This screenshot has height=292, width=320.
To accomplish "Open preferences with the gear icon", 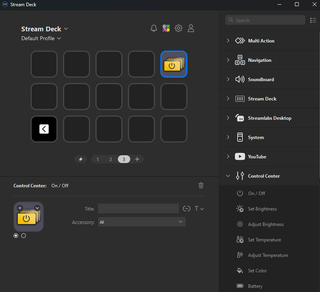I will (x=179, y=28).
